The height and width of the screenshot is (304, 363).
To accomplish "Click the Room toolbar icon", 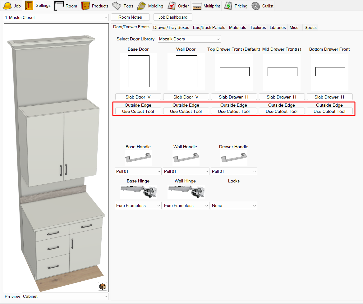I will (x=59, y=6).
